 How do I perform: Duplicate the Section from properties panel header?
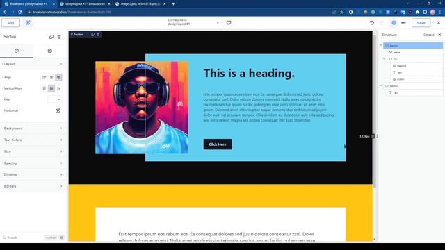pyautogui.click(x=51, y=37)
